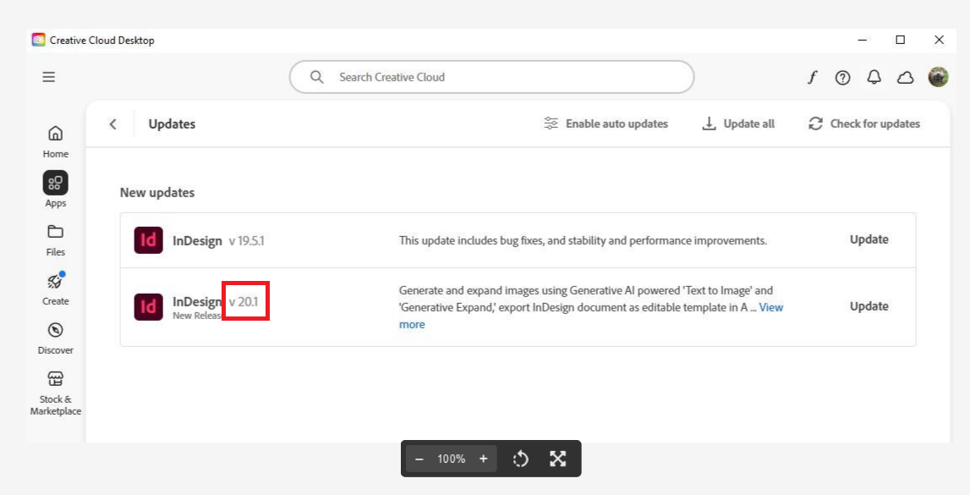Image resolution: width=970 pixels, height=495 pixels.
Task: Update InDesign v 20.1
Action: coord(869,306)
